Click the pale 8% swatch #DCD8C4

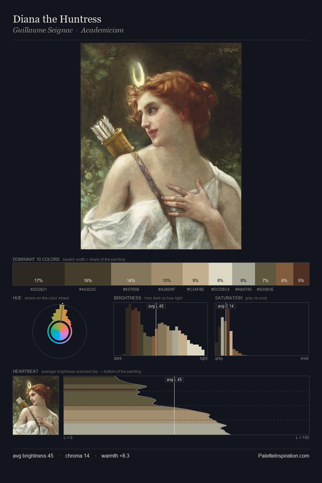[220, 274]
